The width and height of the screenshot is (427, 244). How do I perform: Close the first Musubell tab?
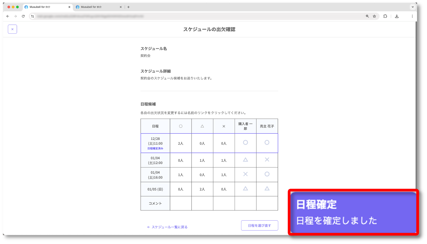(x=69, y=7)
